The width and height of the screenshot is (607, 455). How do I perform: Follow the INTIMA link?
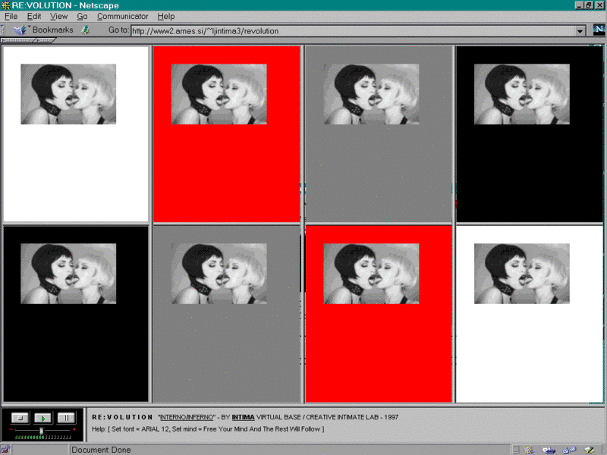point(243,417)
